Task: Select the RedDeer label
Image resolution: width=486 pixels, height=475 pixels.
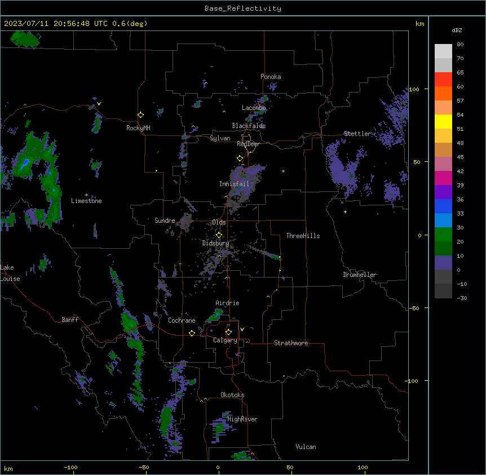Action: (248, 144)
